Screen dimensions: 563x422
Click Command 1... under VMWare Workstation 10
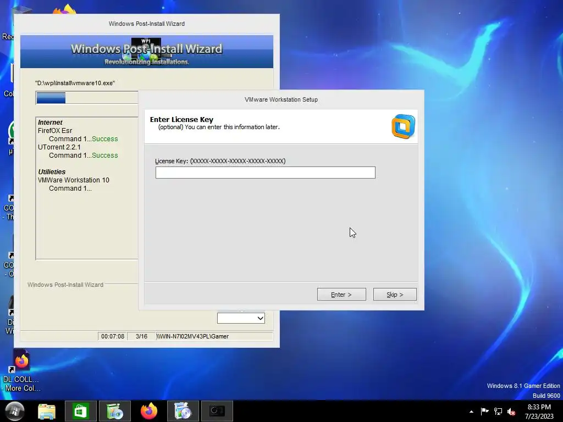(70, 188)
